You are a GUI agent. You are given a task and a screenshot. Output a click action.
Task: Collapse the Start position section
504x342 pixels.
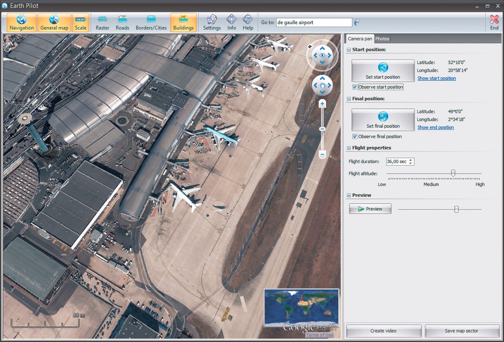(x=348, y=50)
